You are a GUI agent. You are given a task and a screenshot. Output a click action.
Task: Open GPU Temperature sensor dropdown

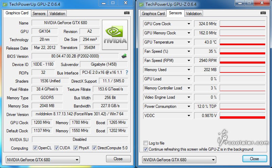tap(189, 42)
